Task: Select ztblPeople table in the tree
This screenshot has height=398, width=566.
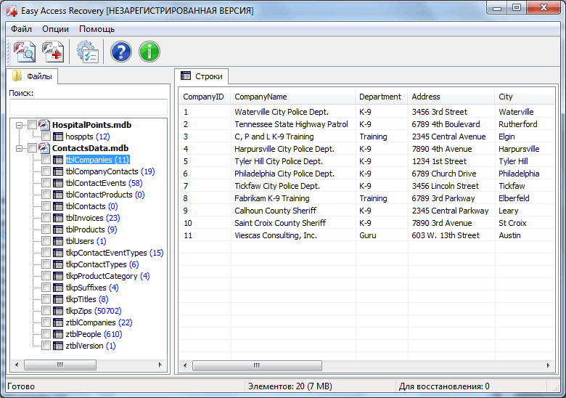Action: pos(83,334)
